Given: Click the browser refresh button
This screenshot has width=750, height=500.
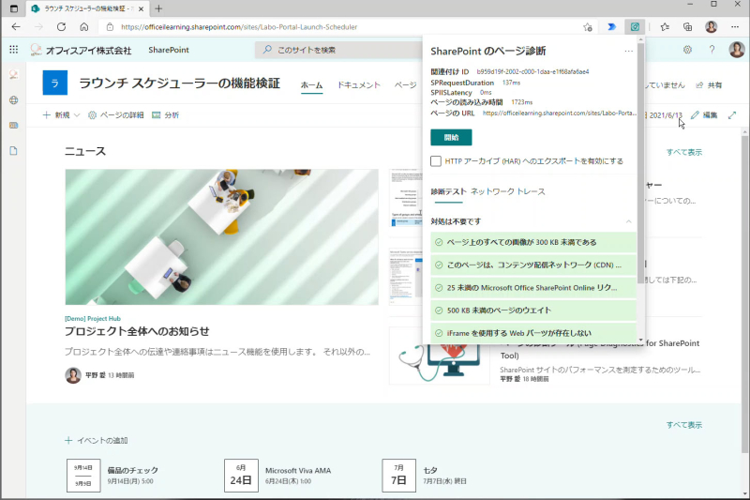Looking at the screenshot, I should pos(61,27).
